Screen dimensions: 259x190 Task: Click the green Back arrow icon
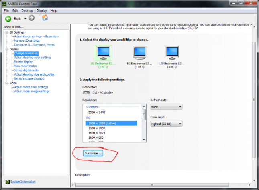click(x=8, y=19)
